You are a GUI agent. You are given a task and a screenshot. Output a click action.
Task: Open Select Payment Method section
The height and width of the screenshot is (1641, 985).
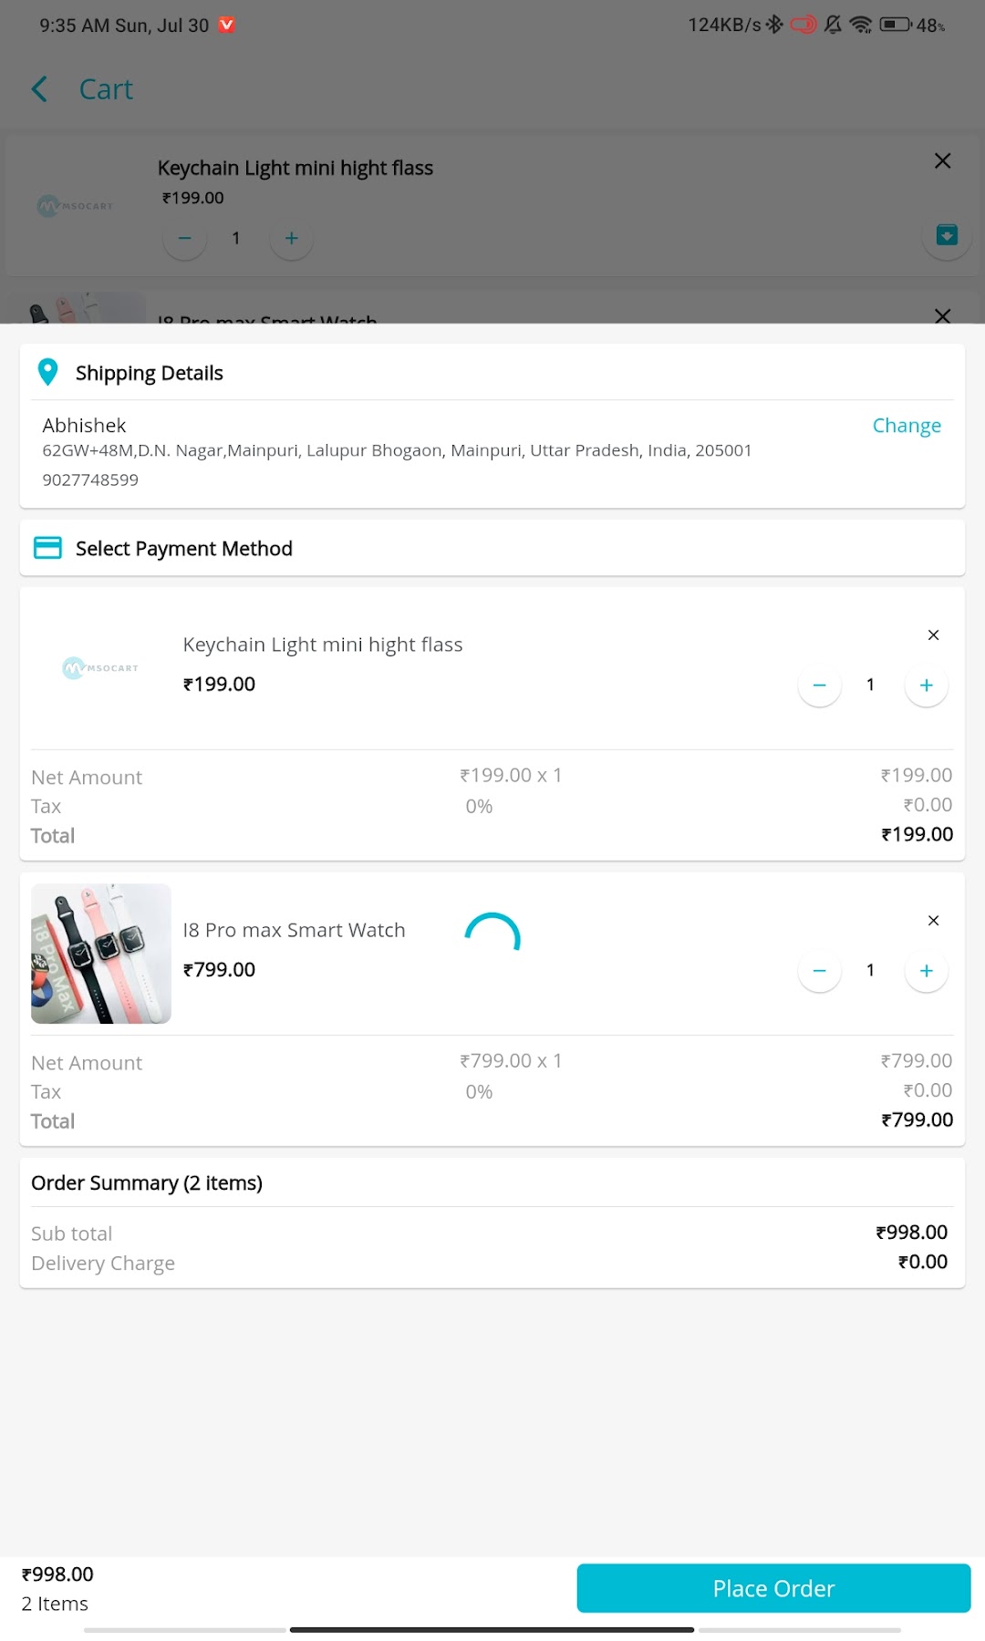point(493,548)
